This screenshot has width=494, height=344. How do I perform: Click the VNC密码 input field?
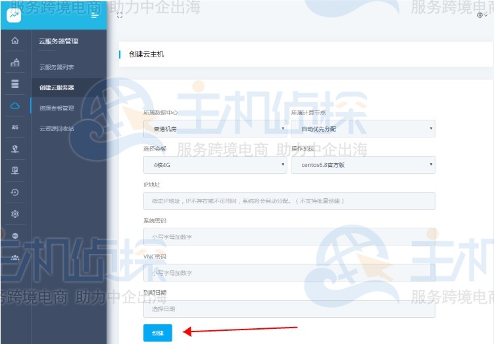[x=289, y=273]
